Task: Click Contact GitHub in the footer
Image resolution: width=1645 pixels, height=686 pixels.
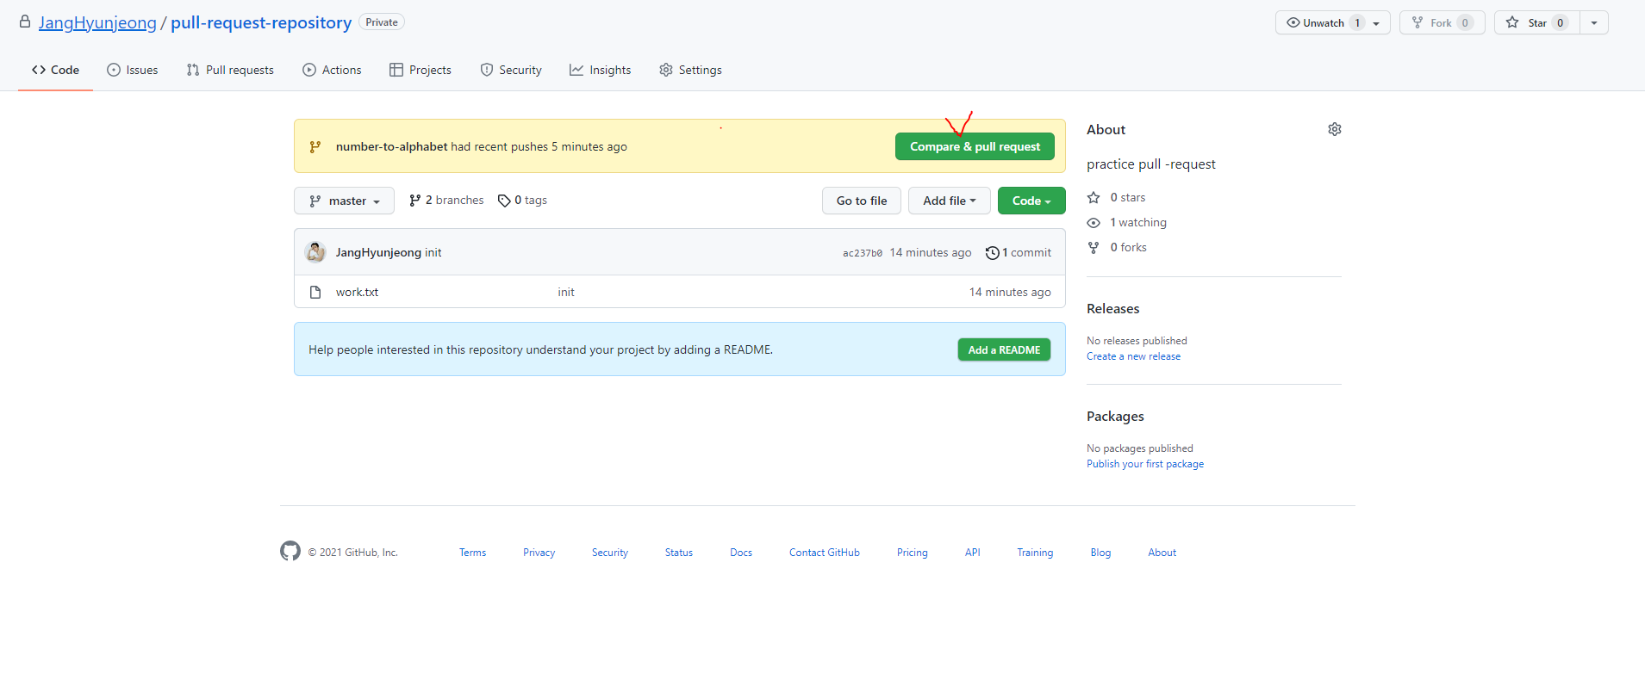Action: (x=825, y=553)
